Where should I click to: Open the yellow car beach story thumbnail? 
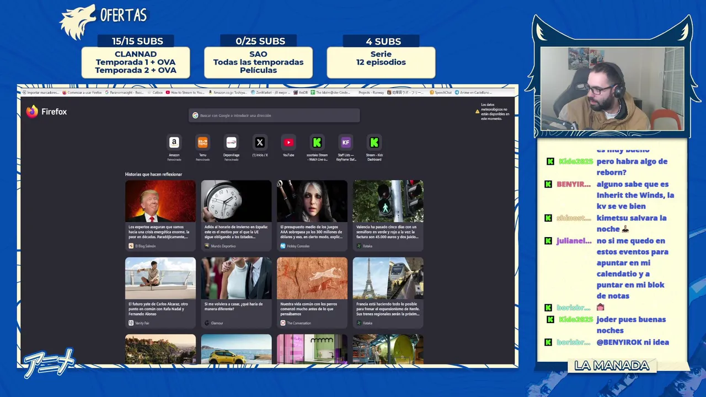coord(236,349)
